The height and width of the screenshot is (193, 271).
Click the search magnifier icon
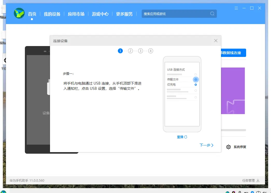(212, 13)
